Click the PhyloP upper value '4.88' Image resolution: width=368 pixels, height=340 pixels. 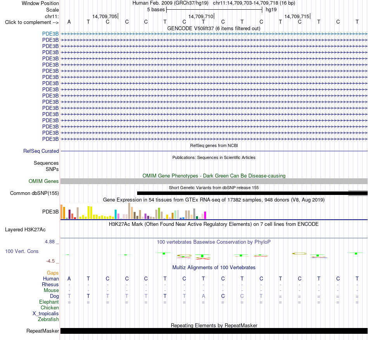50,242
